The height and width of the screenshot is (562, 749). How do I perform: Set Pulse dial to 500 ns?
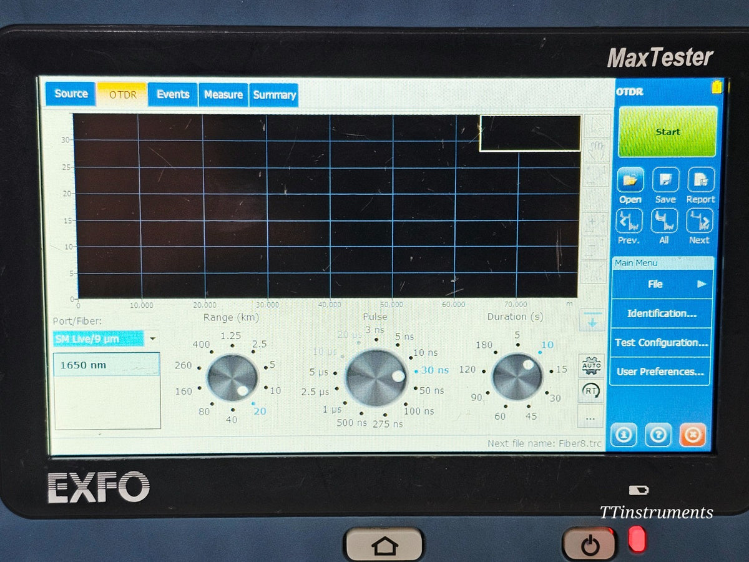(352, 423)
